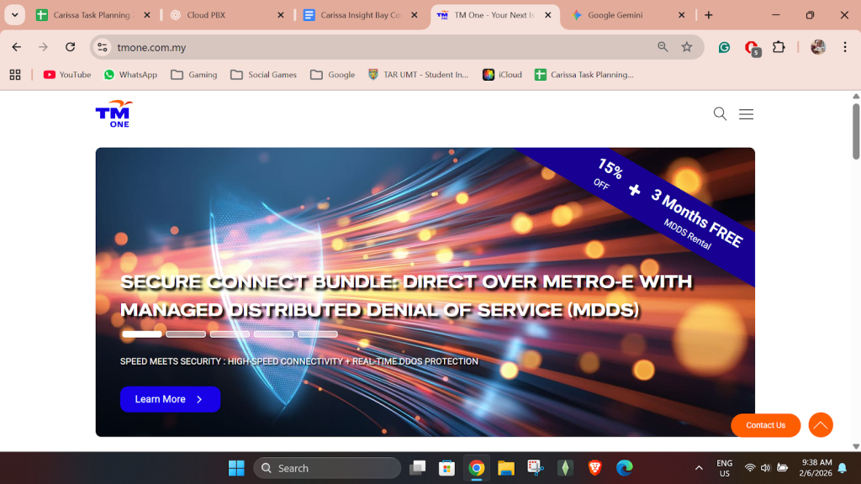Select the TM One browser tab
The height and width of the screenshot is (484, 861).
[494, 15]
